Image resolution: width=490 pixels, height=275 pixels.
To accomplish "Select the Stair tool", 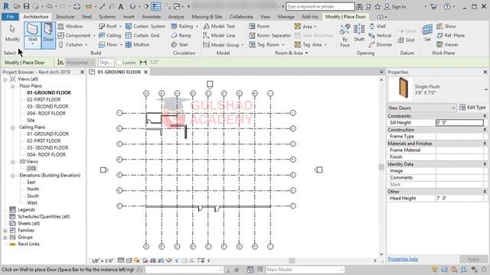I will tap(180, 44).
